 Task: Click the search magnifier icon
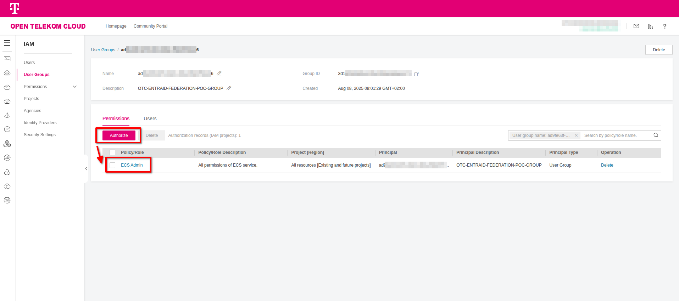tap(656, 135)
